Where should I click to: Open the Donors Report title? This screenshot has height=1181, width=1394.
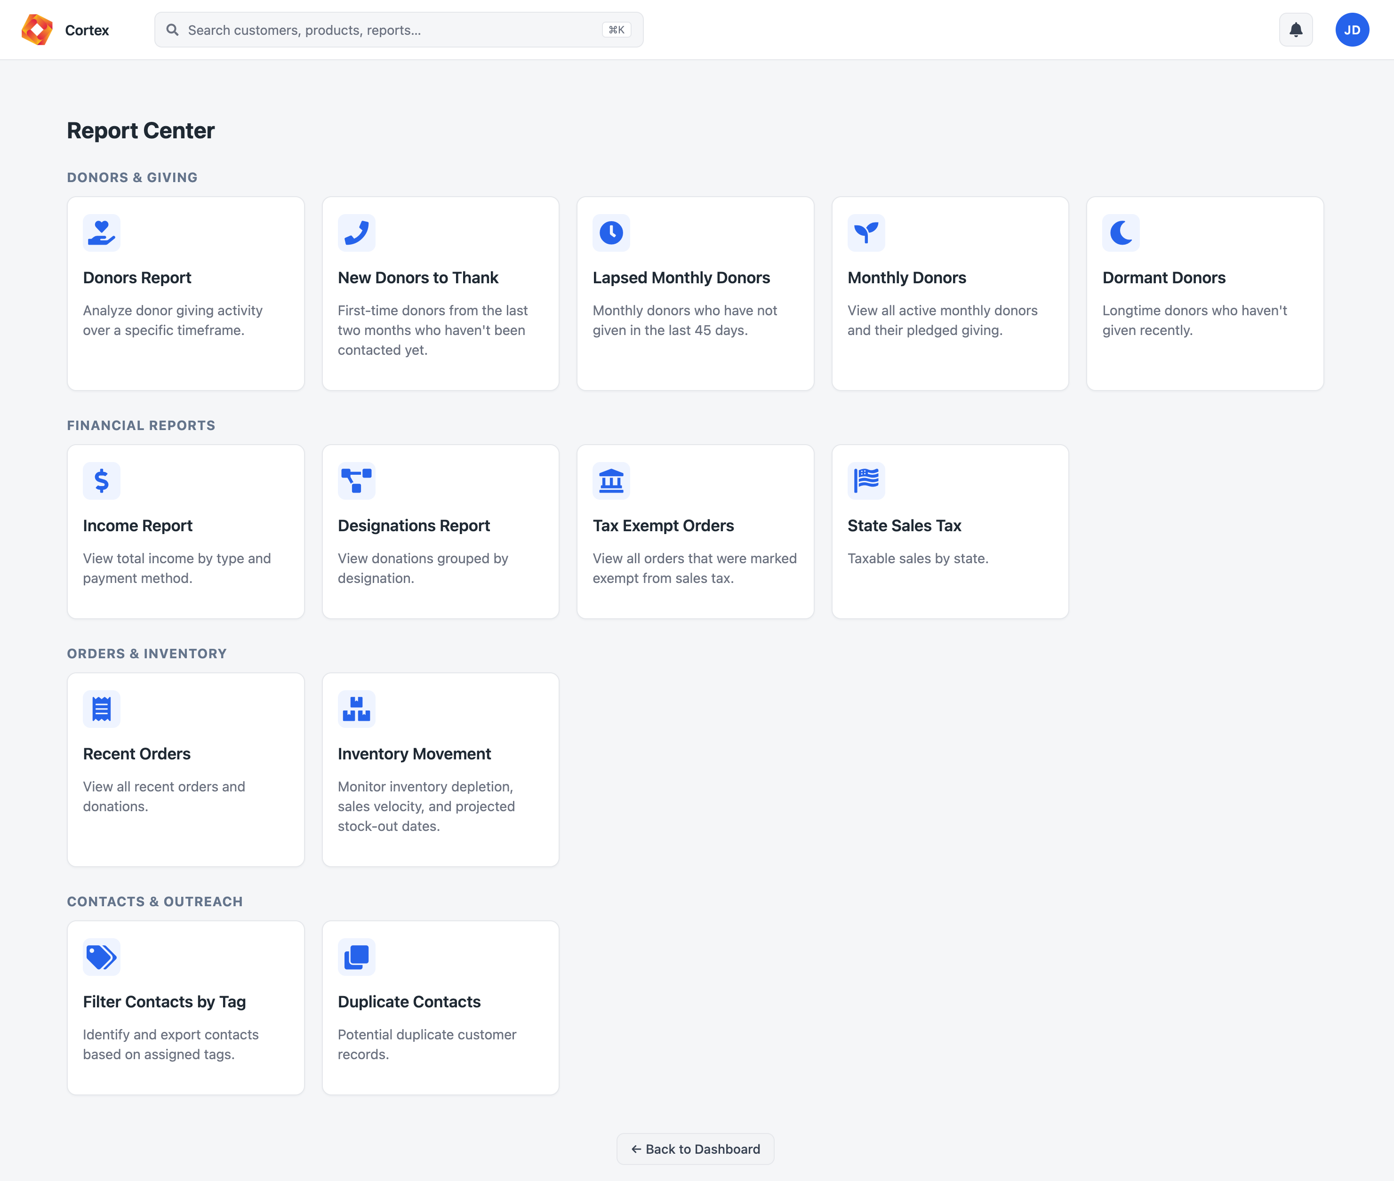tap(137, 277)
